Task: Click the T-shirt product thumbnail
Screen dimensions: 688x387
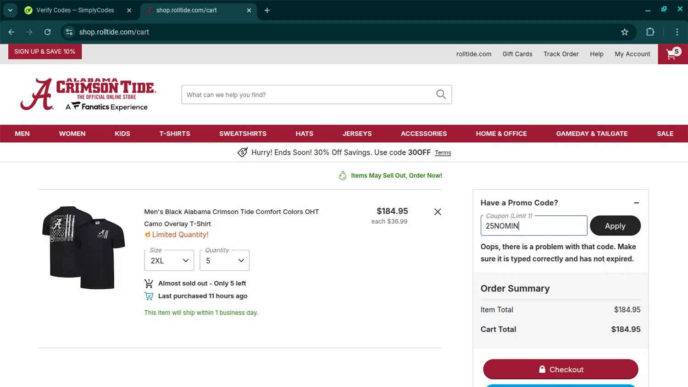Action: coord(83,247)
